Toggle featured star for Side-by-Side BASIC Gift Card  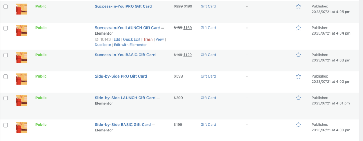coord(298,125)
